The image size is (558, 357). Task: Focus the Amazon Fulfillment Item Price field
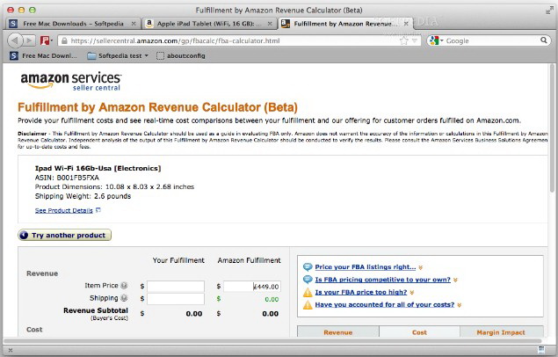coord(252,286)
